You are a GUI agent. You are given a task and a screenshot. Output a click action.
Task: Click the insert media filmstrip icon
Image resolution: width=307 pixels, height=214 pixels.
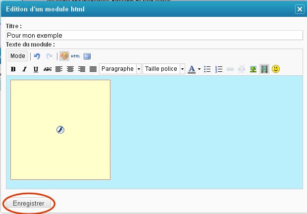(x=264, y=69)
